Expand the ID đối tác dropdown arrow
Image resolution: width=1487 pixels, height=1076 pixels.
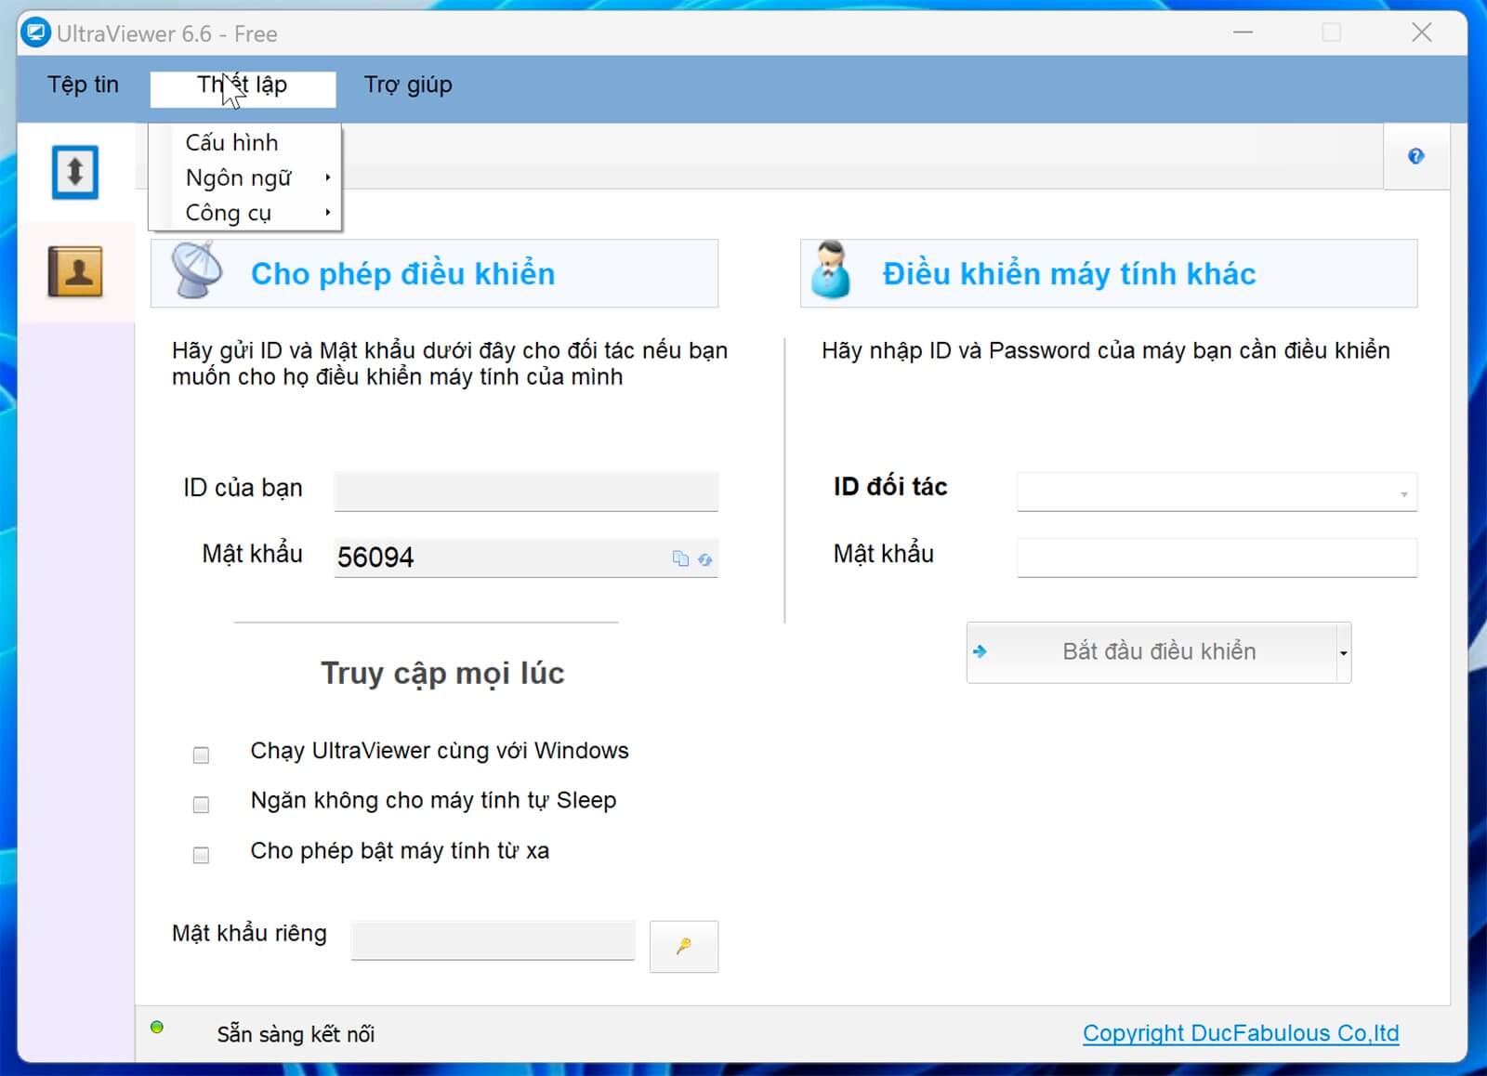[x=1403, y=493]
